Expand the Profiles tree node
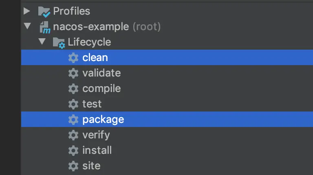Image resolution: width=313 pixels, height=175 pixels. pyautogui.click(x=27, y=11)
